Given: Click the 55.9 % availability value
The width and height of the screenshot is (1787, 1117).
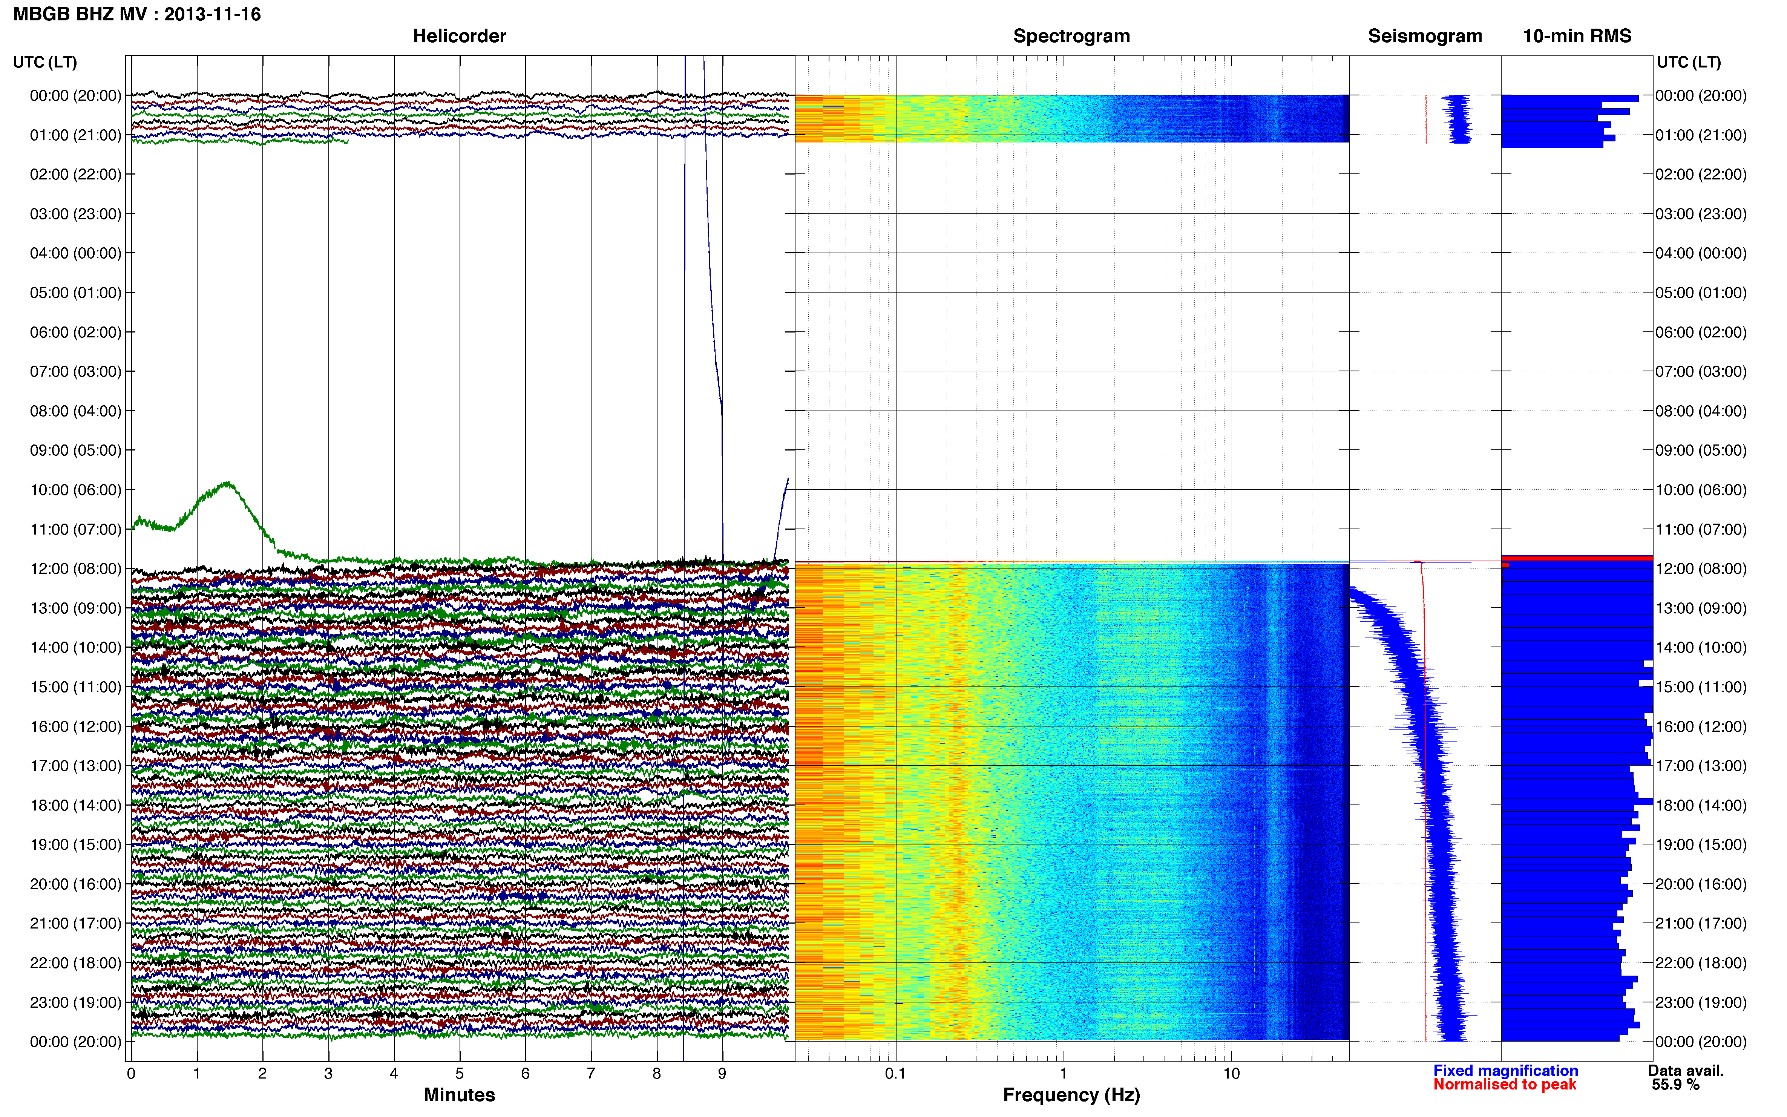Looking at the screenshot, I should [x=1676, y=1085].
